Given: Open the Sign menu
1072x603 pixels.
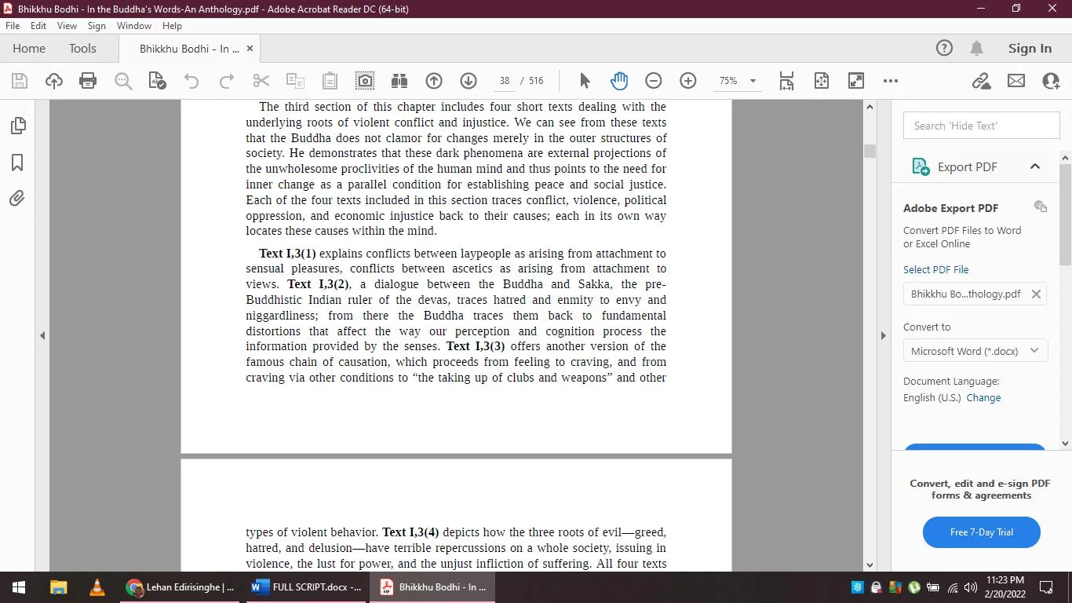Looking at the screenshot, I should (97, 26).
